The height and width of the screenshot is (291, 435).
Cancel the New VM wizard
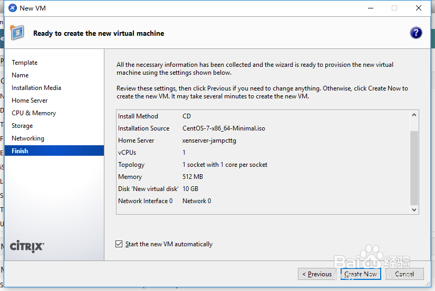[x=404, y=274]
